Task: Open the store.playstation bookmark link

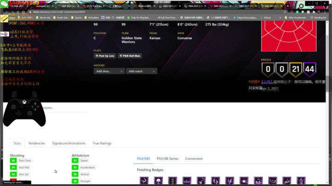Action: pos(245,17)
